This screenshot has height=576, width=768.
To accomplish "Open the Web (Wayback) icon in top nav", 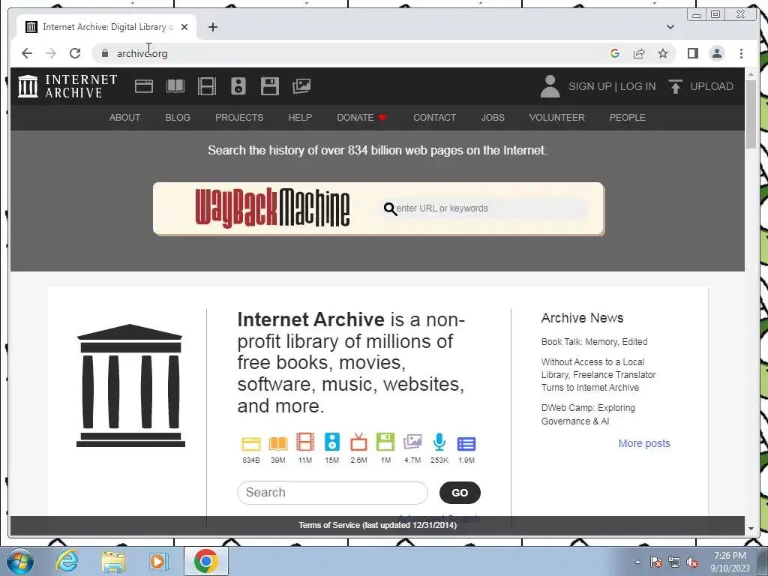I will click(144, 86).
